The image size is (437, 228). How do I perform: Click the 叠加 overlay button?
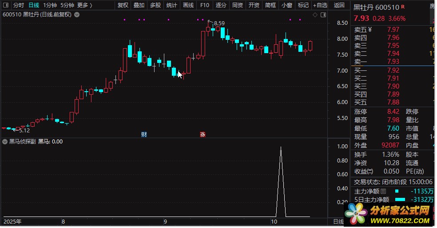click(x=139, y=5)
